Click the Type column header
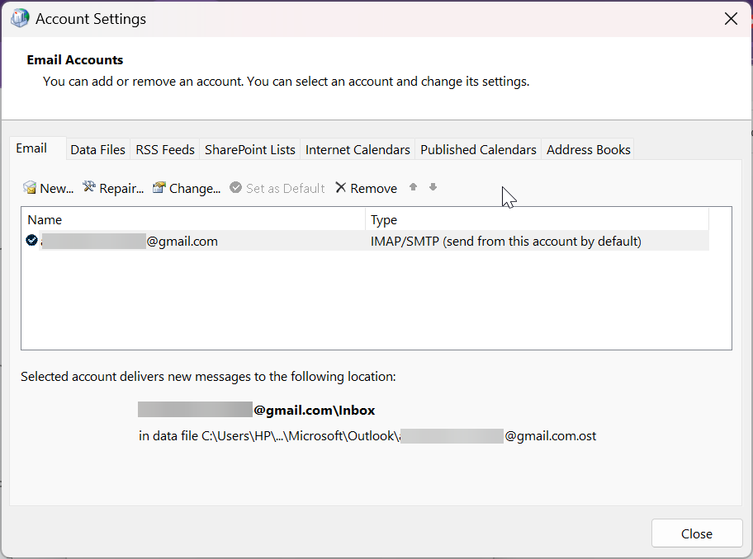This screenshot has width=753, height=559. [x=537, y=219]
